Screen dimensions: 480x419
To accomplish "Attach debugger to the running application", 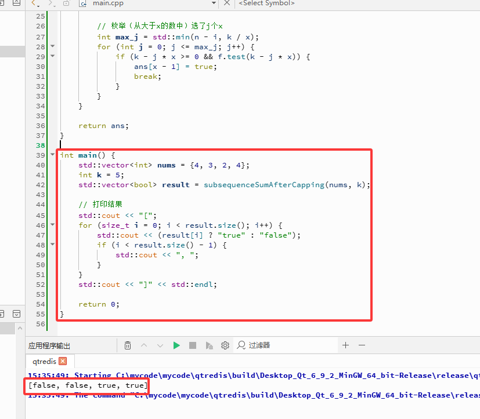I will click(x=209, y=345).
